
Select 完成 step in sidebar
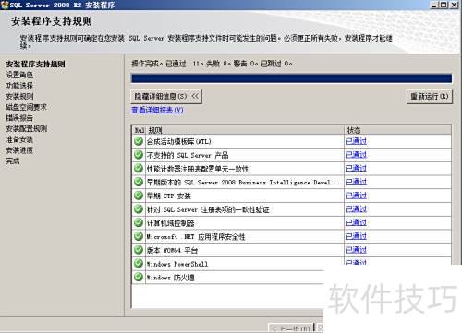(13, 161)
